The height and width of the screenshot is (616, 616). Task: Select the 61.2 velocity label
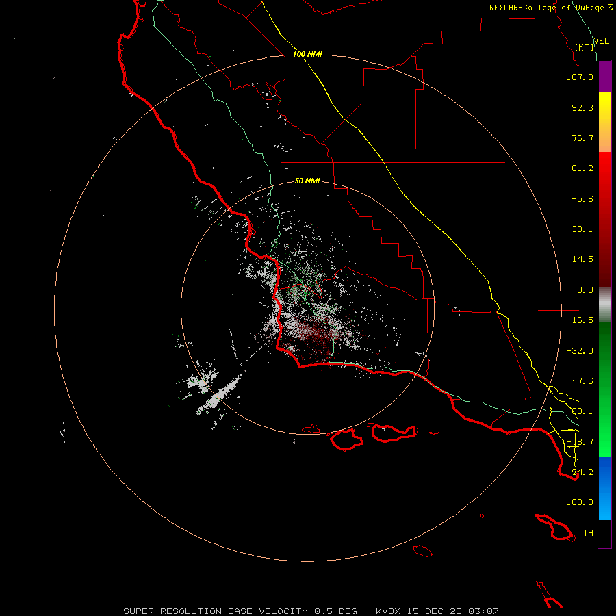582,168
